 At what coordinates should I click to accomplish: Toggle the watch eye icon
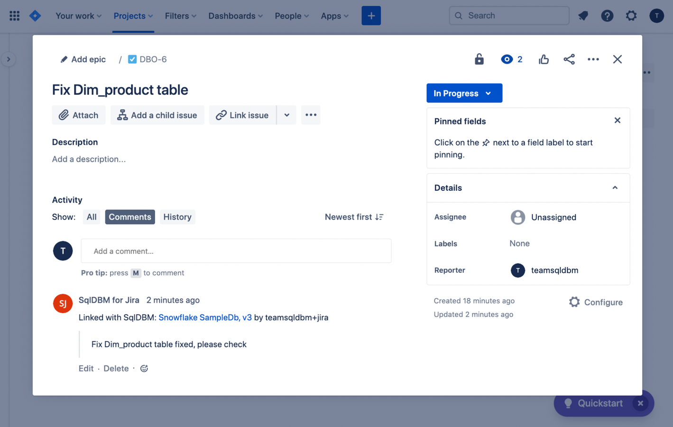click(511, 59)
